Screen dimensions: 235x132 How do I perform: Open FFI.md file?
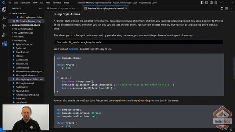point(19,56)
